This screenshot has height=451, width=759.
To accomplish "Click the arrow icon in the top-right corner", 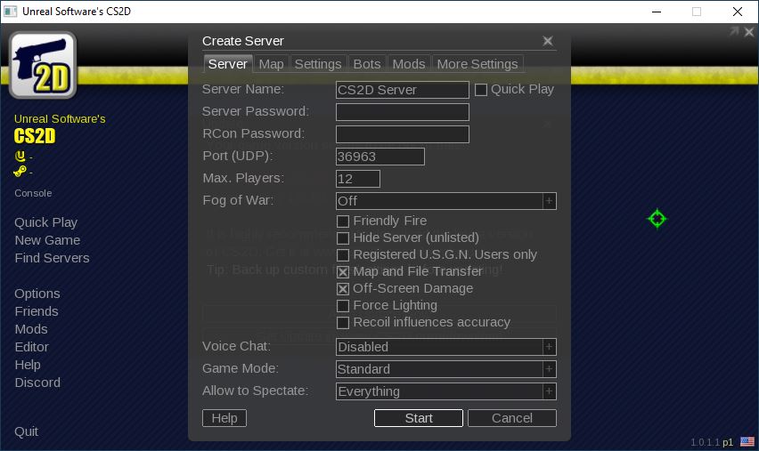I will click(734, 31).
